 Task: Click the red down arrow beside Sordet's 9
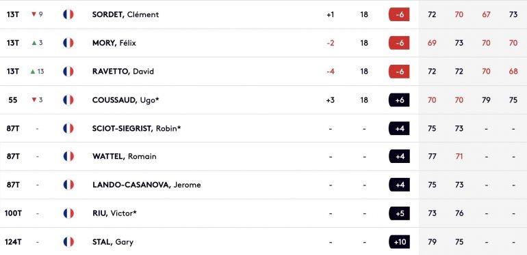pos(34,14)
